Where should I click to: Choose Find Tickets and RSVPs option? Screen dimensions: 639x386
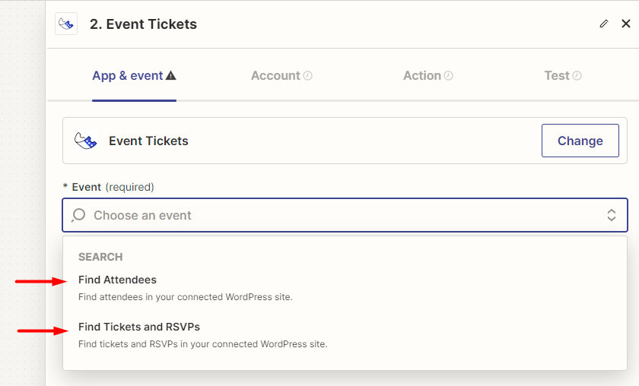point(139,327)
